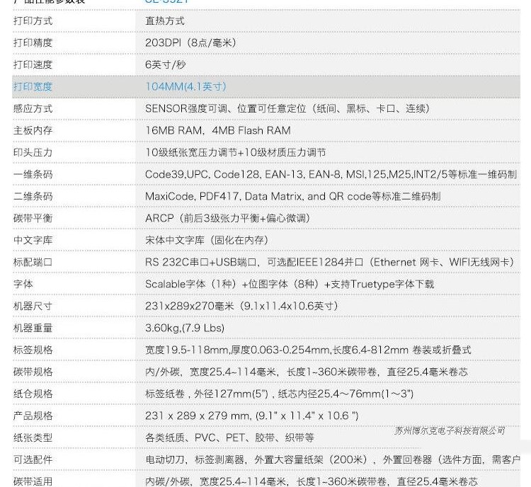
Task: Click the 10级纸张宽压力调节 value
Action: pyautogui.click(x=236, y=152)
